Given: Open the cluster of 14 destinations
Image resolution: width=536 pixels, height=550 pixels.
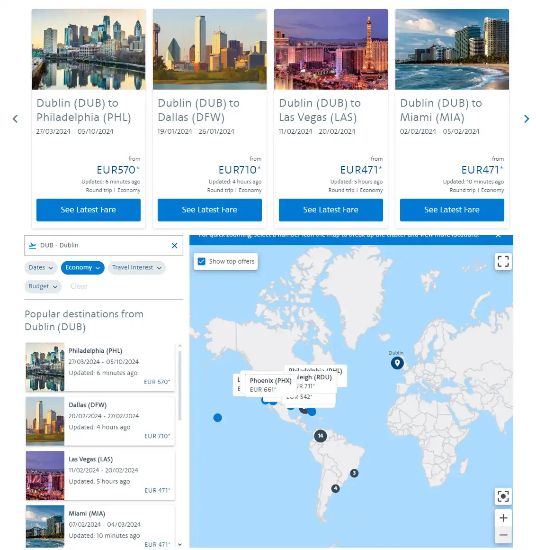Looking at the screenshot, I should coord(320,436).
